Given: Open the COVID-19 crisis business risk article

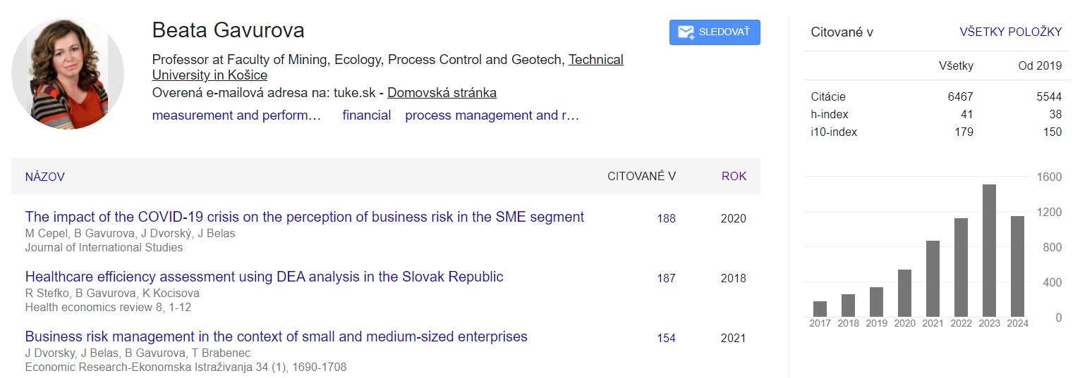Looking at the screenshot, I should pos(304,217).
